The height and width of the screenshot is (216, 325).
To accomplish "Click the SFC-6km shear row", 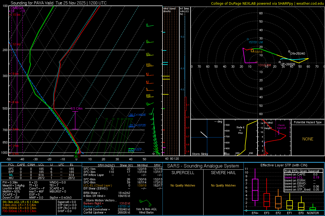I will [x=123, y=179].
